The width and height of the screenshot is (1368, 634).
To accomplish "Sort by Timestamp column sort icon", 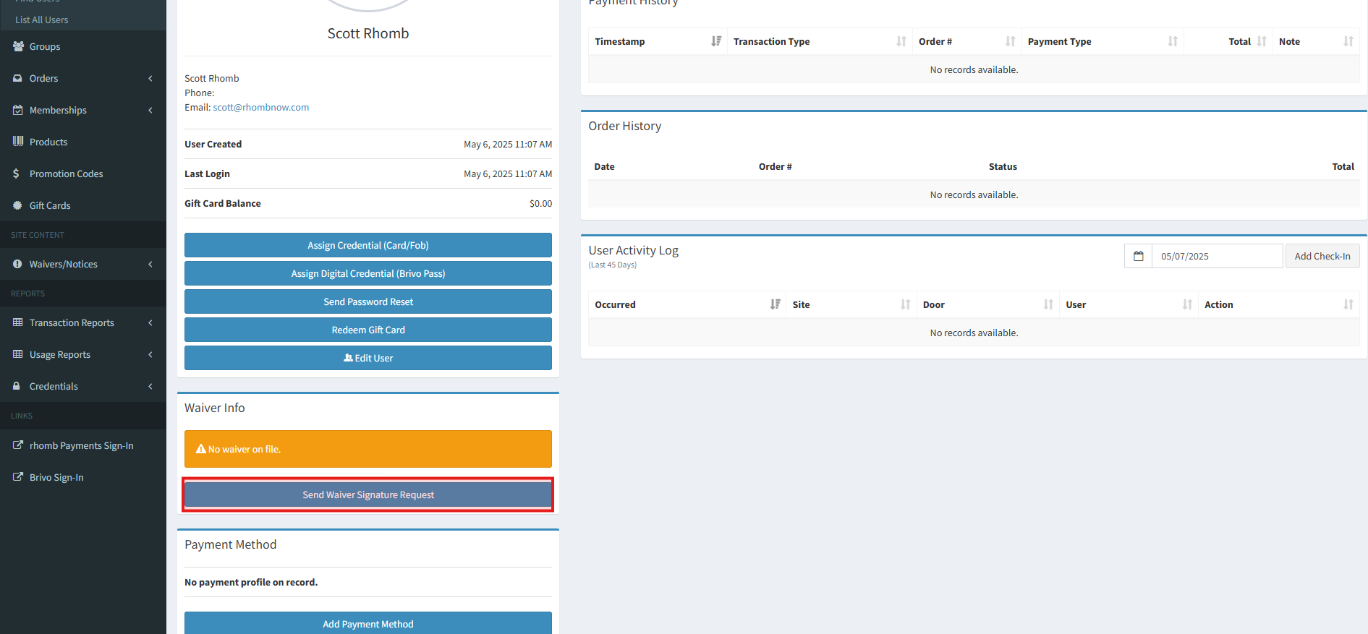I will point(715,41).
